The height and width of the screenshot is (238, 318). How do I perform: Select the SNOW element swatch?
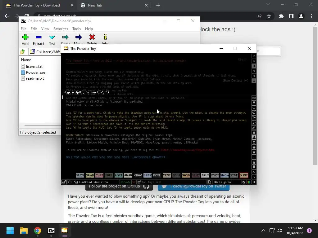click(224, 175)
